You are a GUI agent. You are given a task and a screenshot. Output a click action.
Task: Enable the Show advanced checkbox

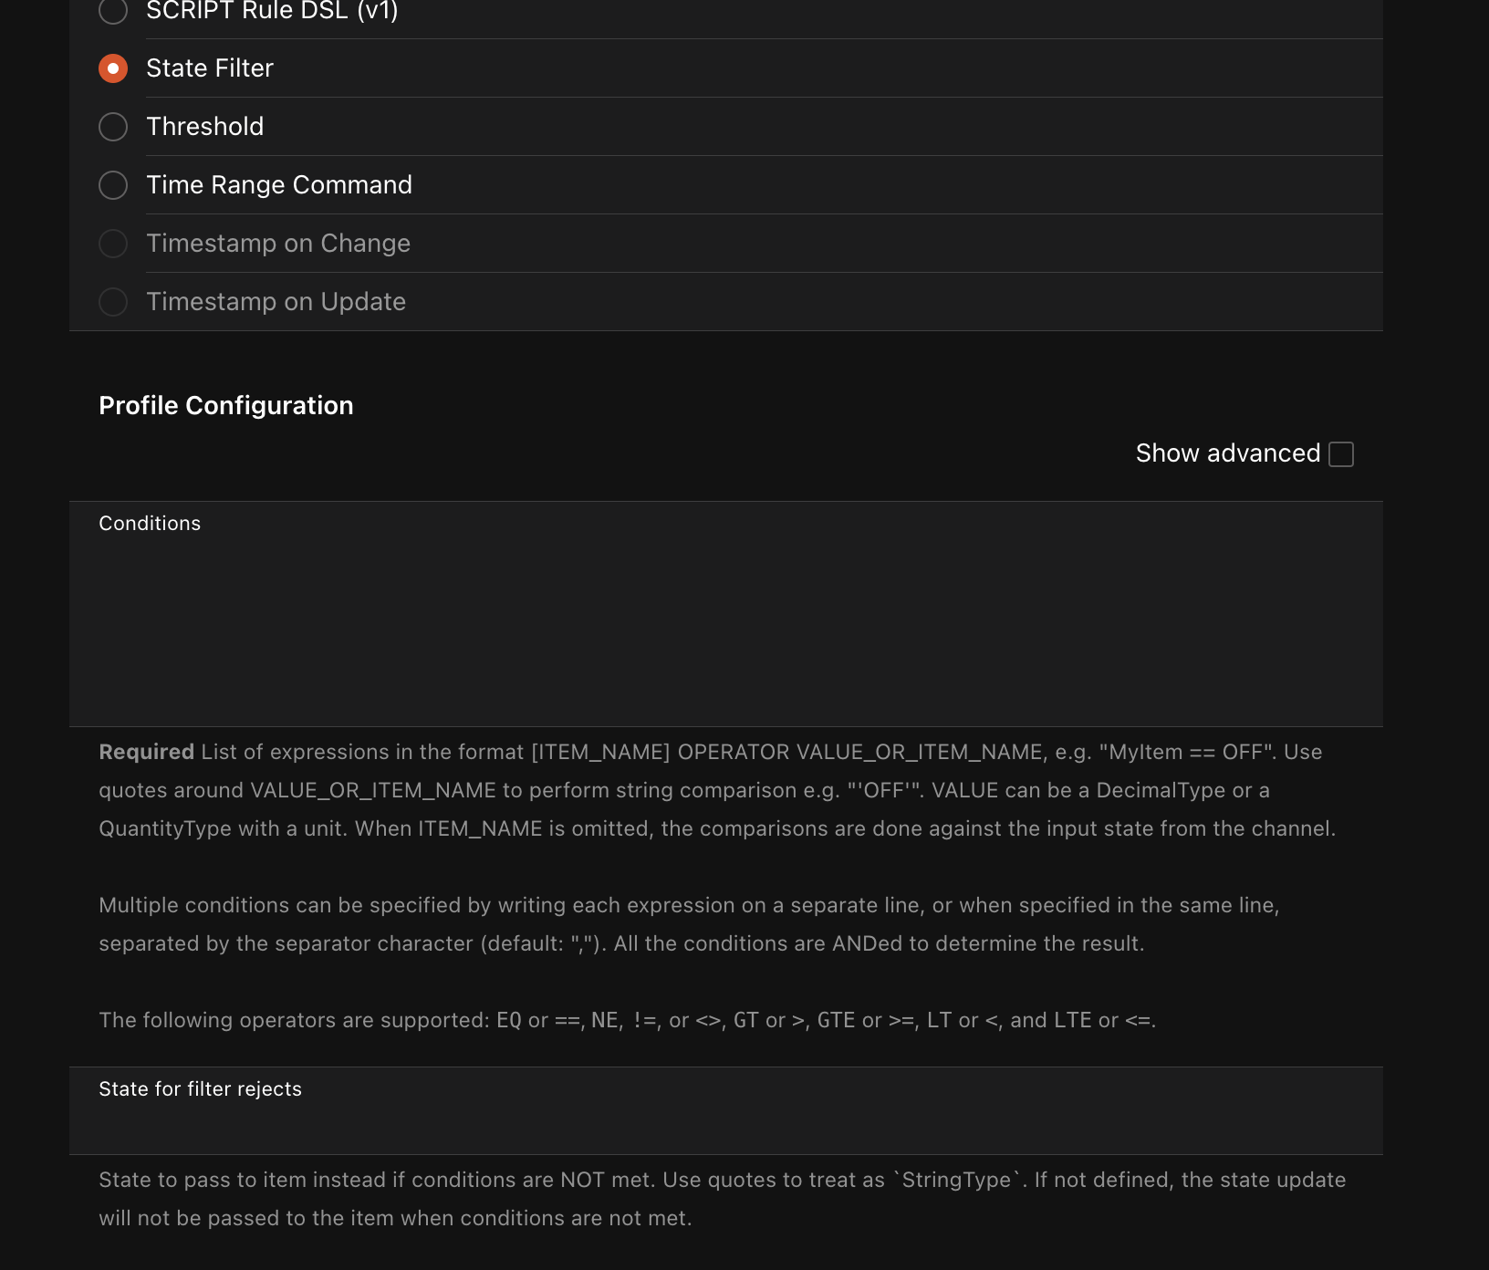(x=1341, y=454)
